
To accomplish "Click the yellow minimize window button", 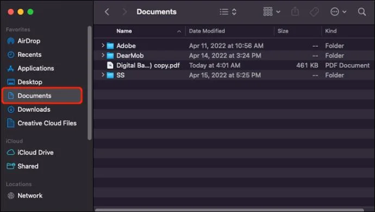I will [x=21, y=12].
